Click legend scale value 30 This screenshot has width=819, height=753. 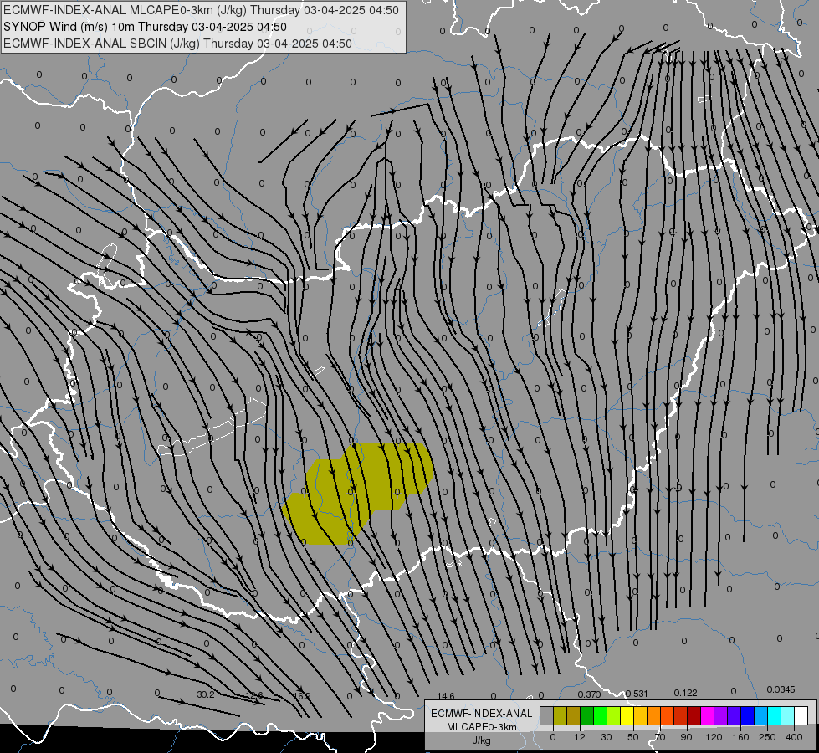point(607,737)
